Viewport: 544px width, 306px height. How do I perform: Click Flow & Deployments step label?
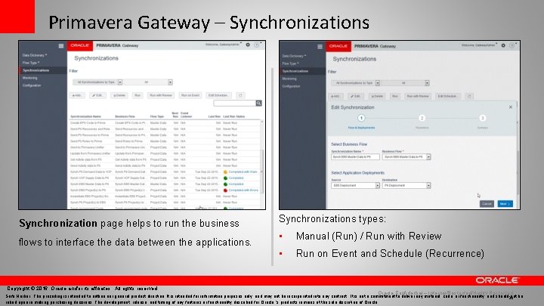click(x=361, y=128)
